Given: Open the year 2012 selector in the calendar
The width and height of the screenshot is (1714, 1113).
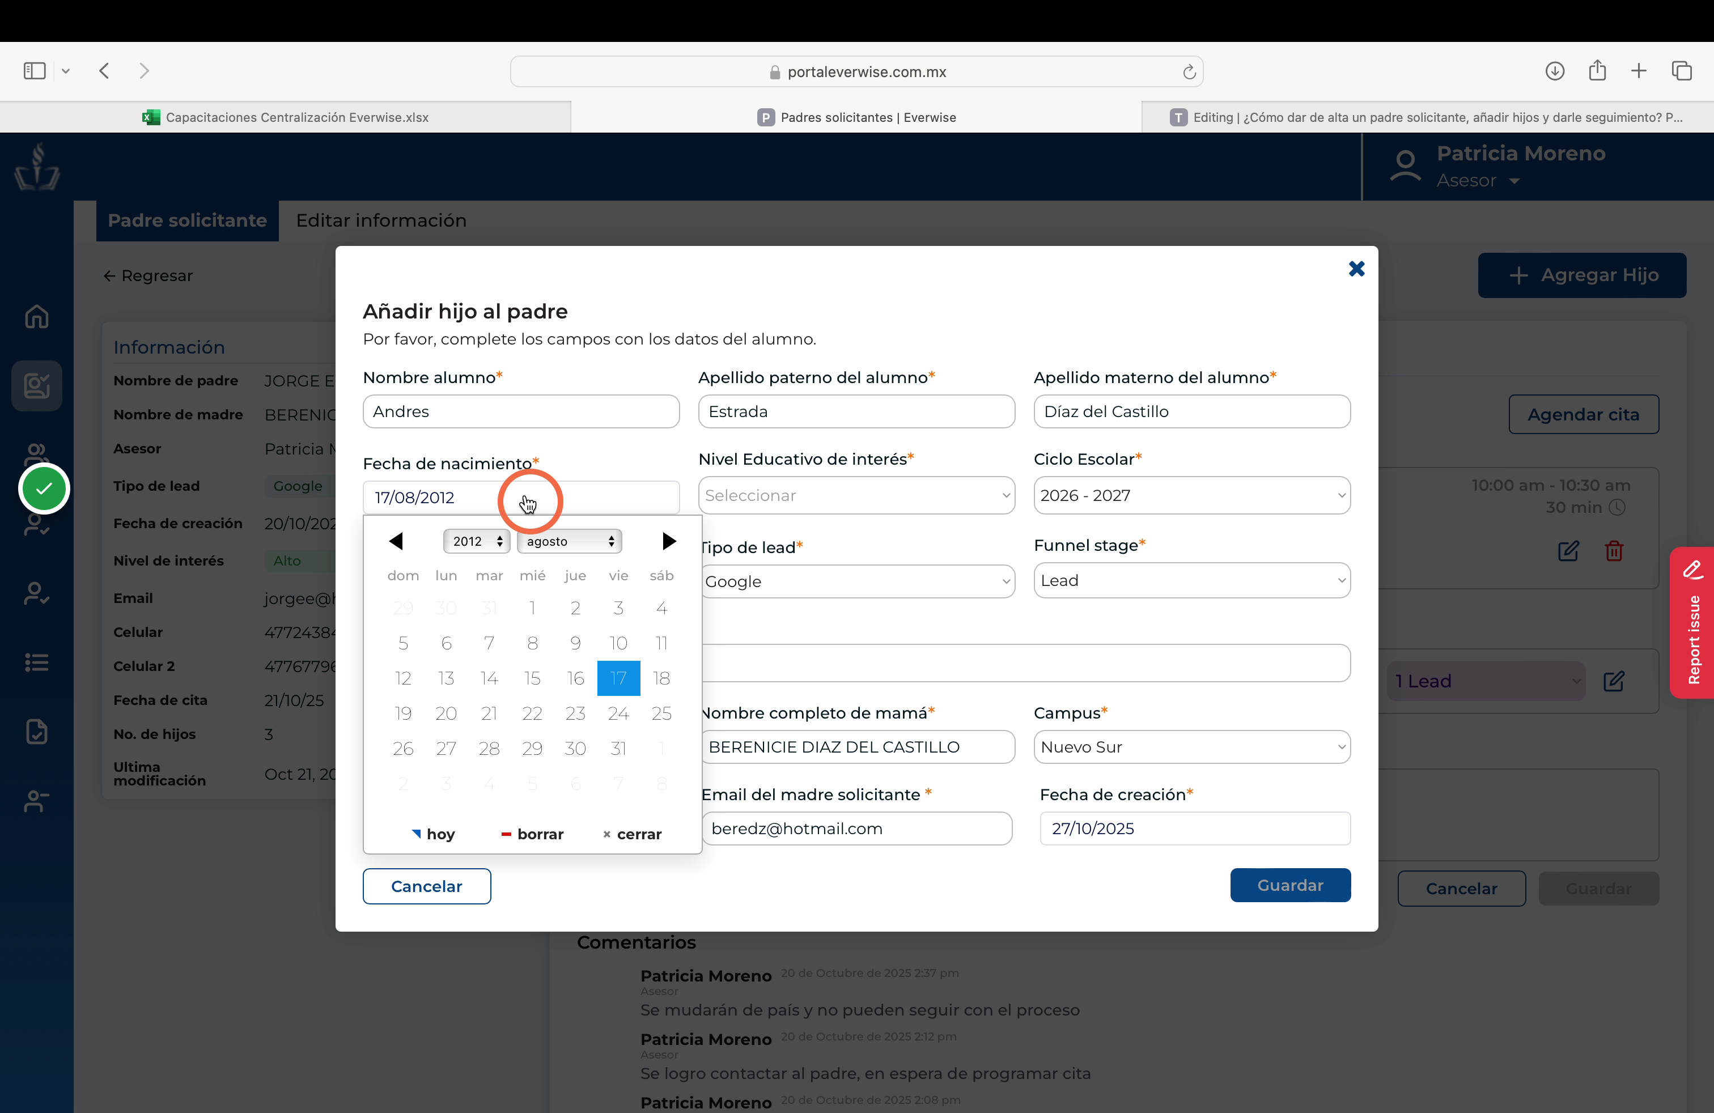Looking at the screenshot, I should (477, 541).
